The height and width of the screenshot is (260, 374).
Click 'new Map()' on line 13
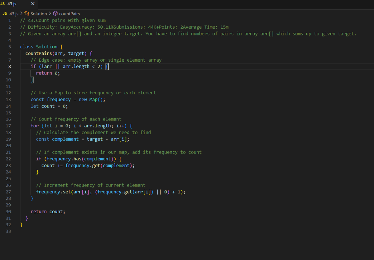(x=91, y=100)
